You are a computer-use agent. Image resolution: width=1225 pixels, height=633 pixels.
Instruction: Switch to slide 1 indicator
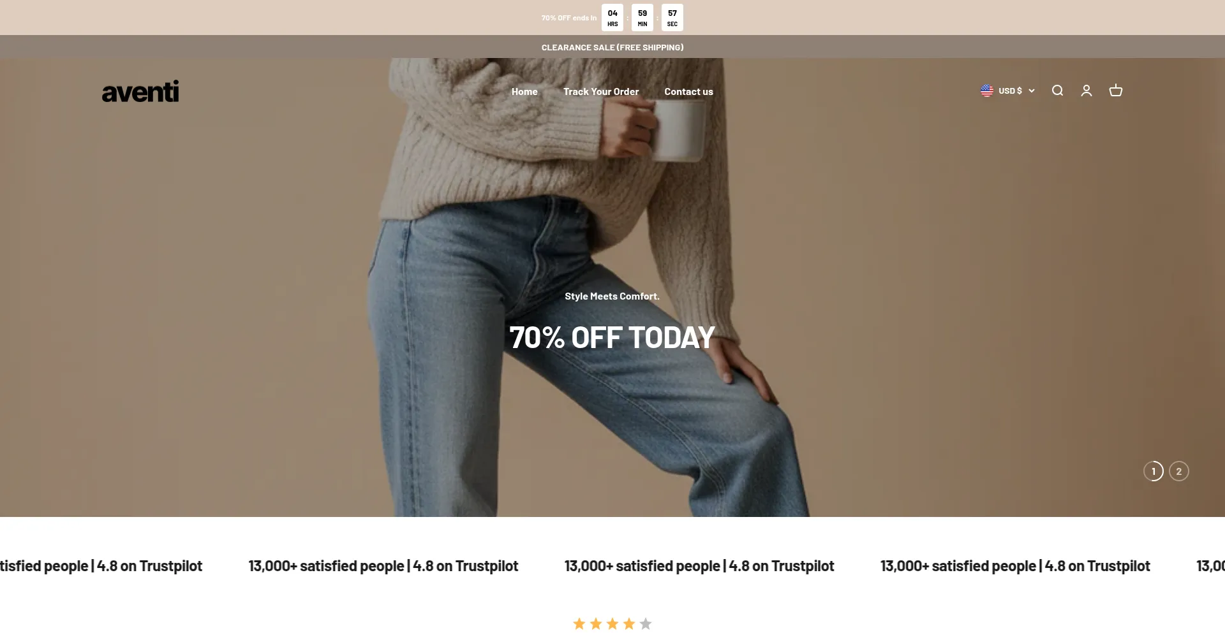click(x=1154, y=471)
